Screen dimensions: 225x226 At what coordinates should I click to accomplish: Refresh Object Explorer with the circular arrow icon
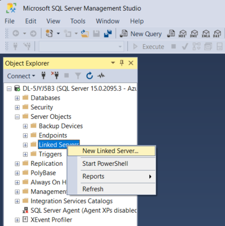(90, 76)
